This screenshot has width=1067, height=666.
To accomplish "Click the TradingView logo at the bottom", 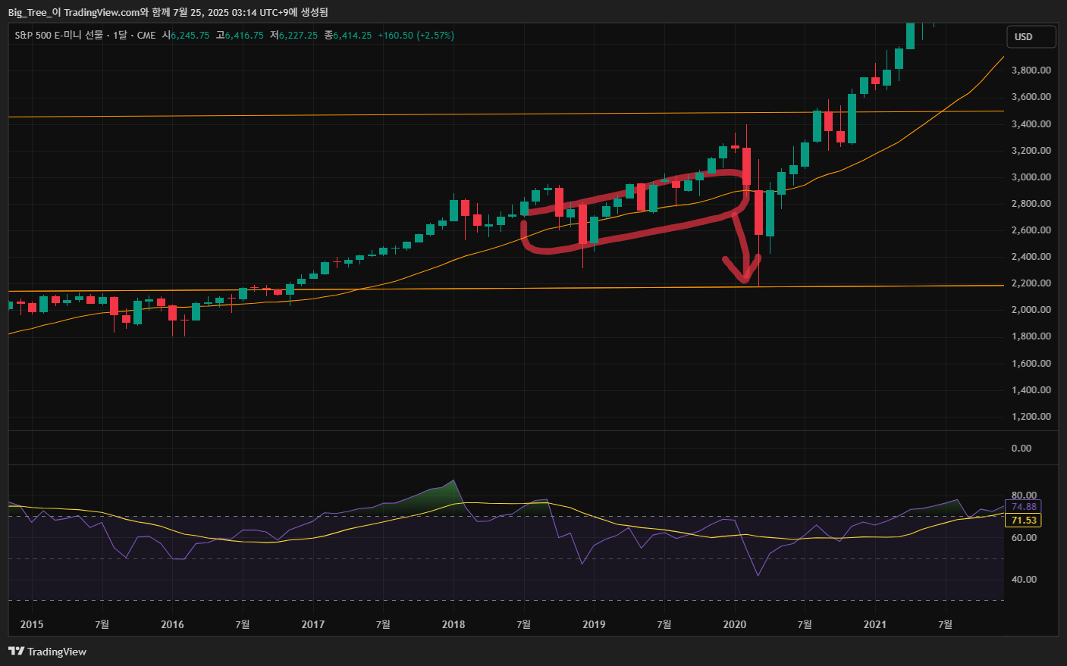I will (x=47, y=652).
